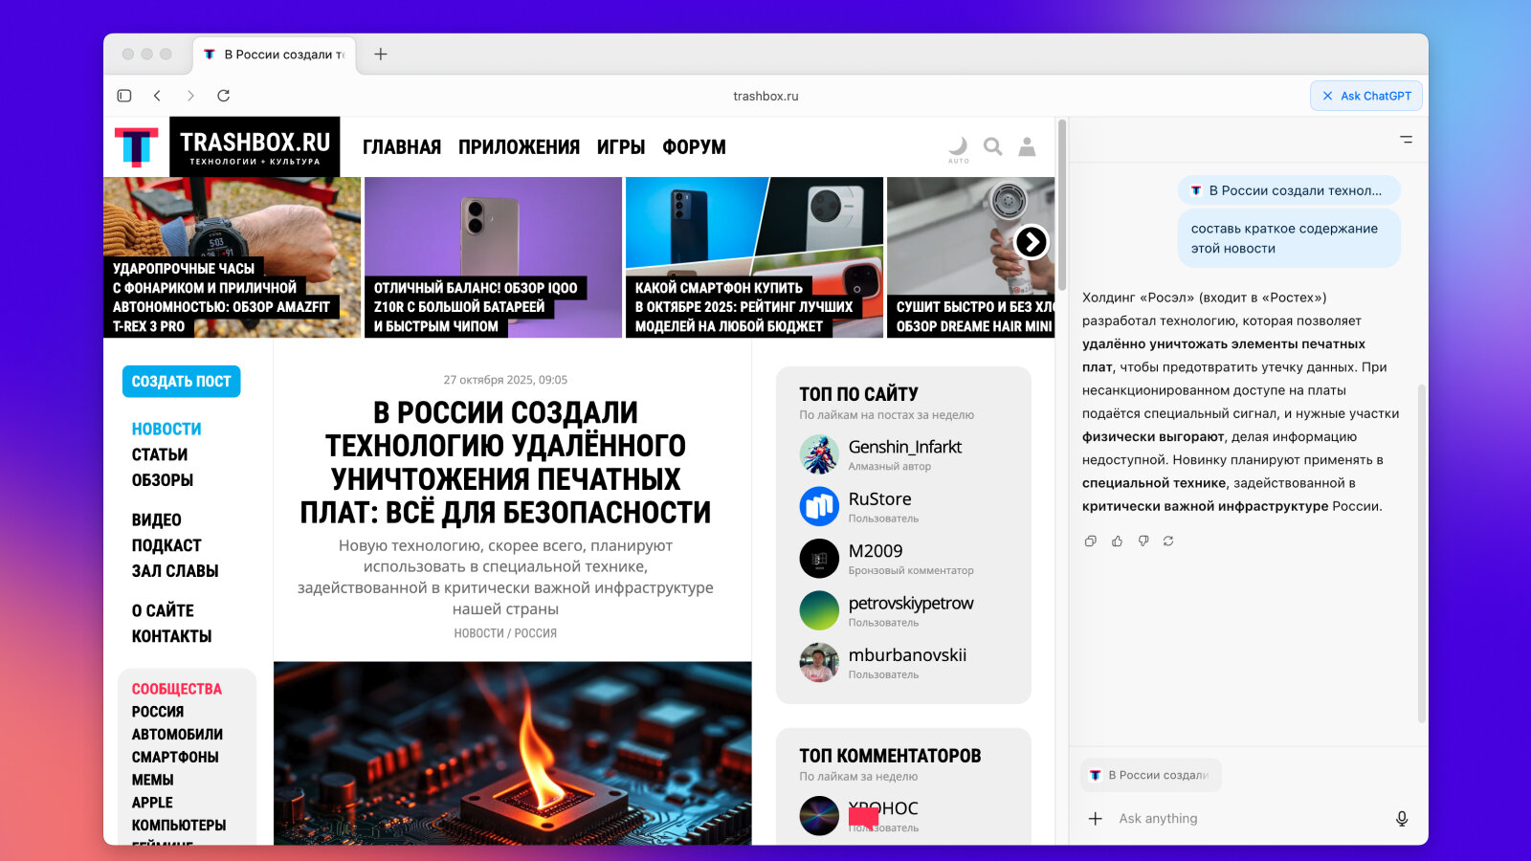Open the user profile icon
This screenshot has height=861, width=1531.
pos(1027,146)
